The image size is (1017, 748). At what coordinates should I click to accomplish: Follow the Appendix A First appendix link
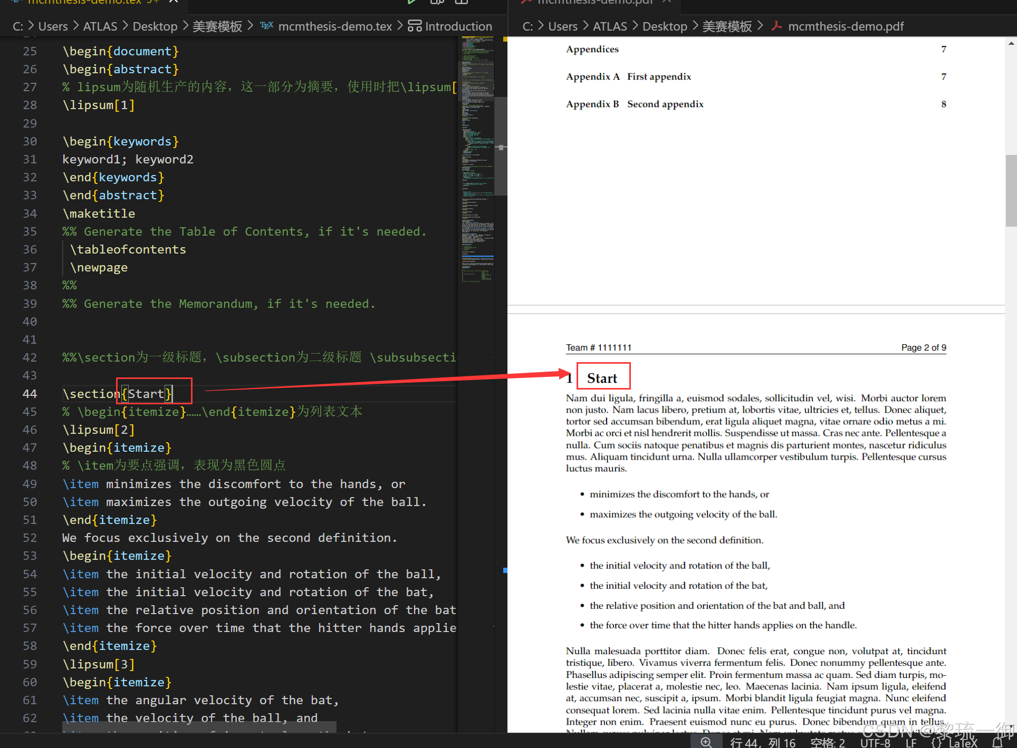(628, 76)
